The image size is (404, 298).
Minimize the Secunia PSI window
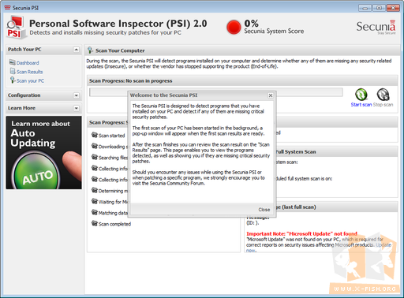point(365,8)
